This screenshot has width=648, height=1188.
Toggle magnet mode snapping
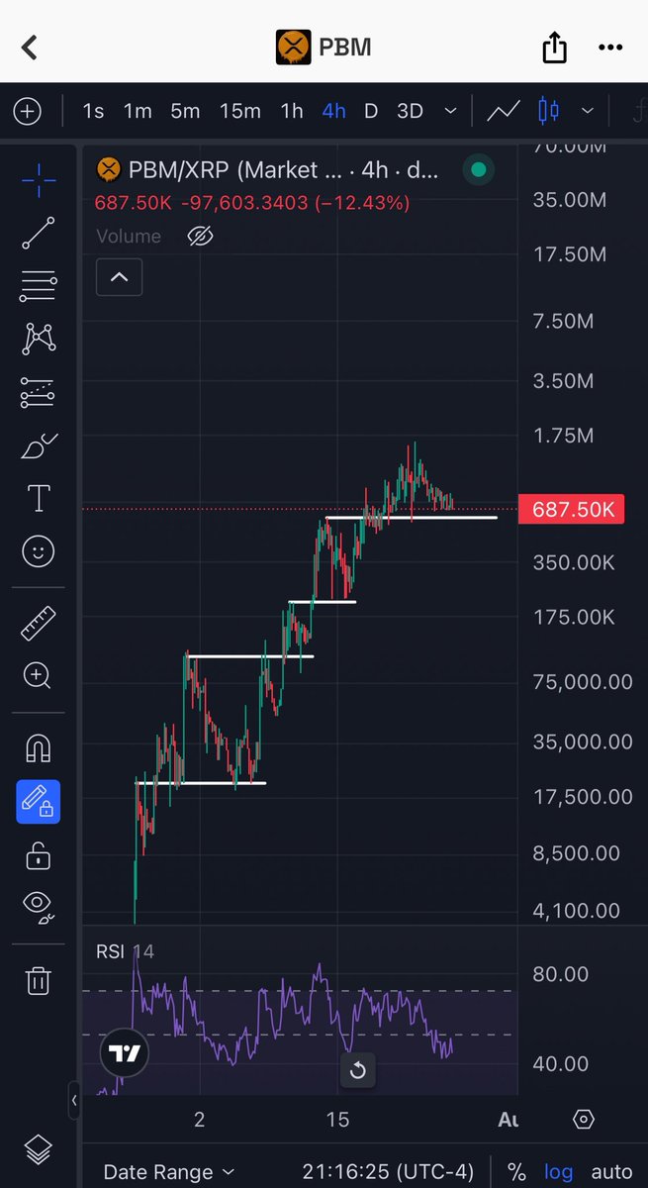tap(38, 749)
